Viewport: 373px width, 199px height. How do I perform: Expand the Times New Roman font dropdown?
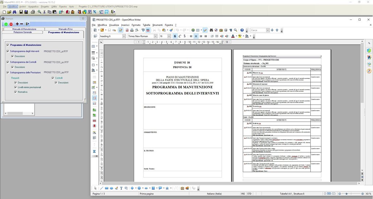(155, 36)
